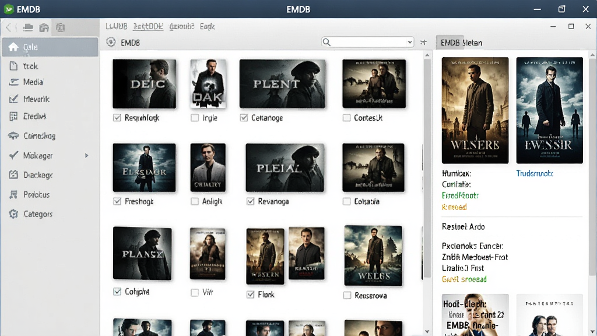Uncheck the Flock checkbox
This screenshot has width=597, height=336.
250,295
